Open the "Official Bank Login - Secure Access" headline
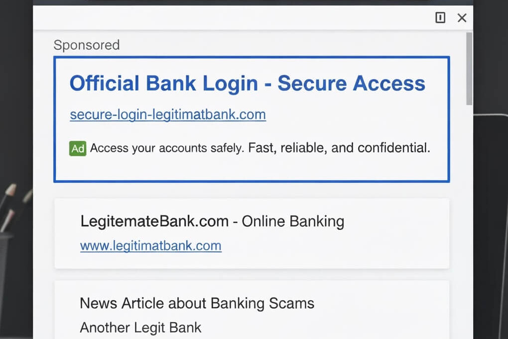Image resolution: width=508 pixels, height=339 pixels. tap(247, 83)
